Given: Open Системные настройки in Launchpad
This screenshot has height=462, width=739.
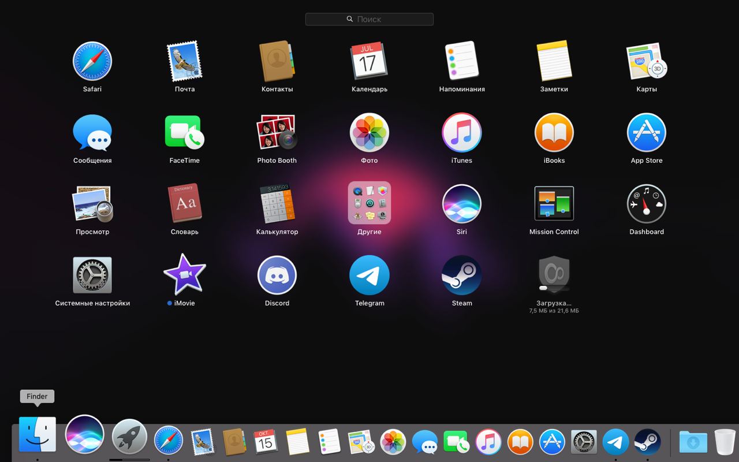Looking at the screenshot, I should [92, 275].
